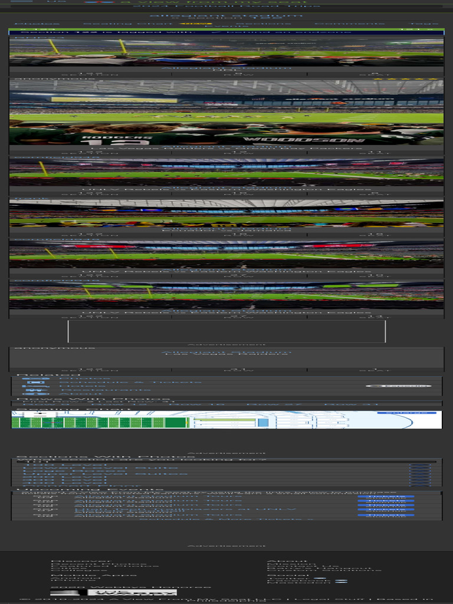
Task: Open Featured Photos in the footer
Action: pyautogui.click(x=105, y=567)
